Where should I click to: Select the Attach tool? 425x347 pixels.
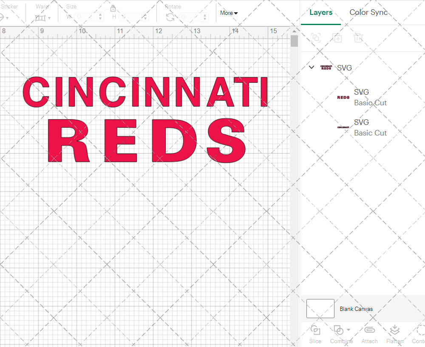[369, 330]
